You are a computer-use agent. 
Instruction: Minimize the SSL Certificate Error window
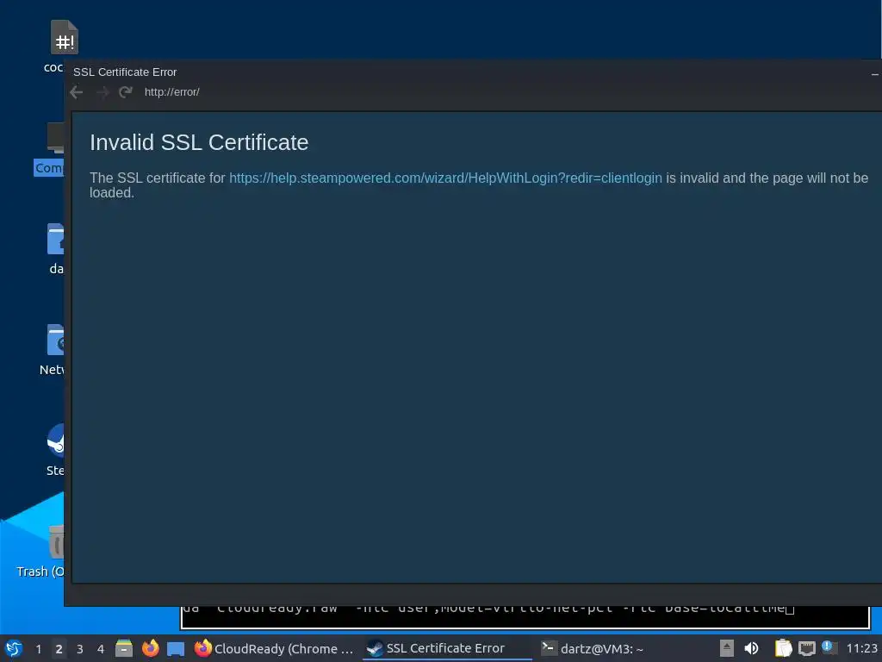pyautogui.click(x=875, y=74)
